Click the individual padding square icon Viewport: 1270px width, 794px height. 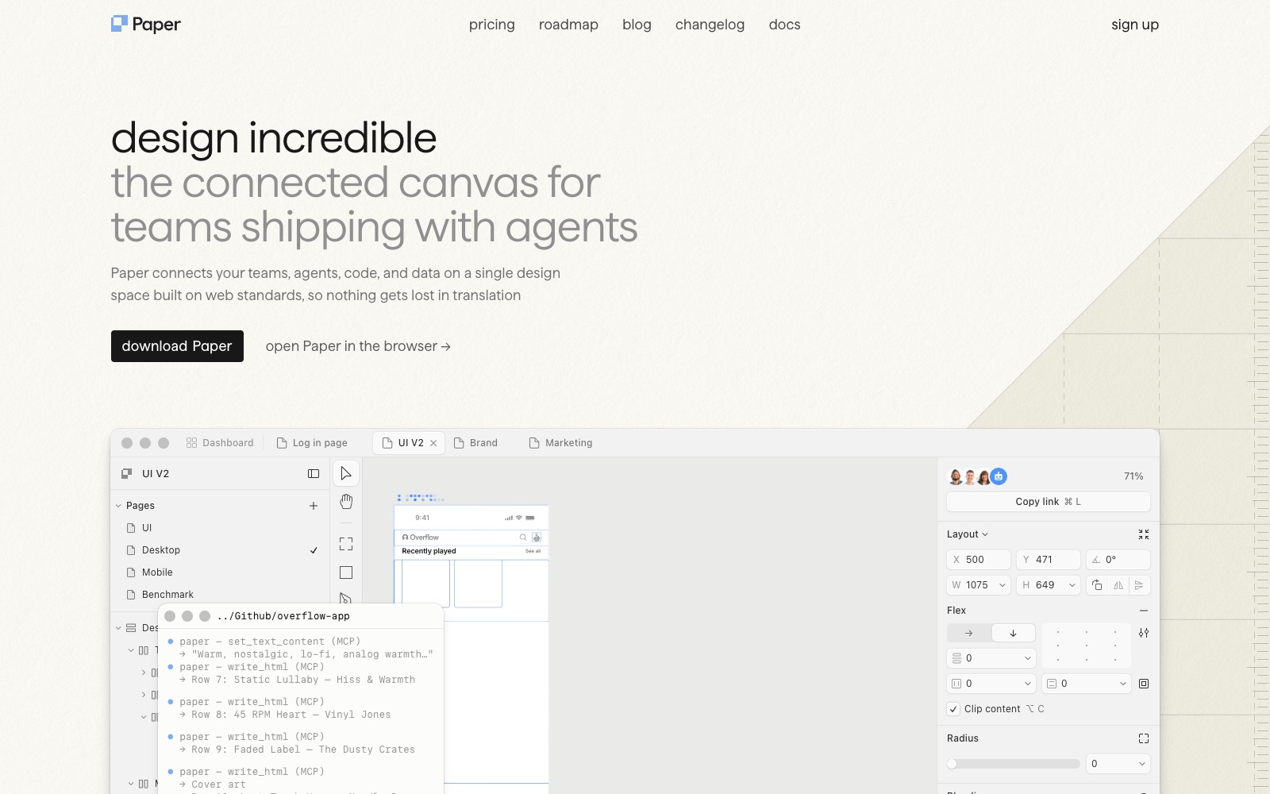(1144, 684)
